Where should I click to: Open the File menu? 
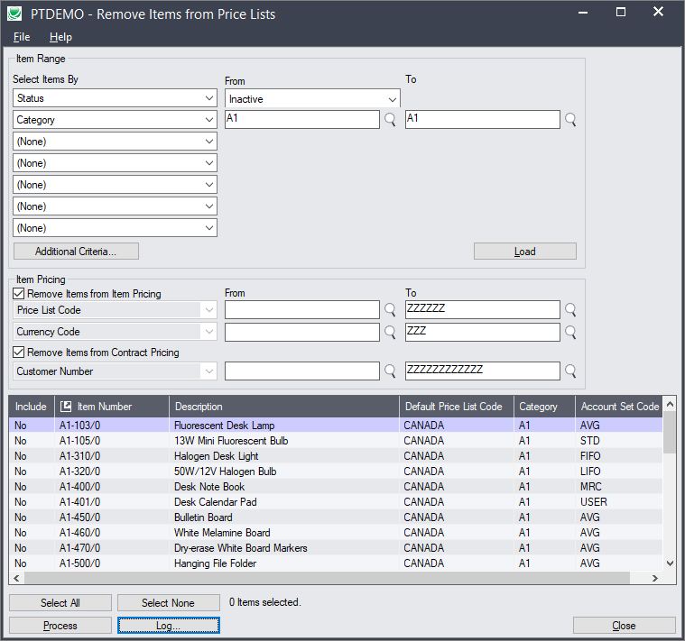[22, 37]
